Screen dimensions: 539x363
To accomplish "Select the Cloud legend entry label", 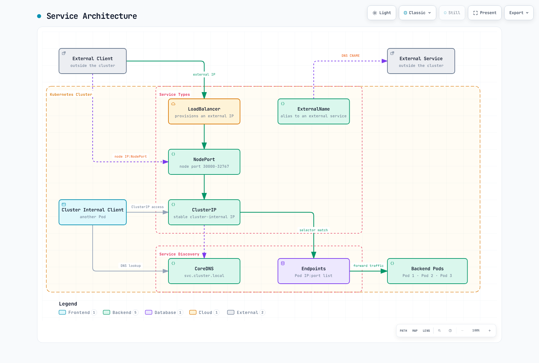I will click(x=205, y=313).
